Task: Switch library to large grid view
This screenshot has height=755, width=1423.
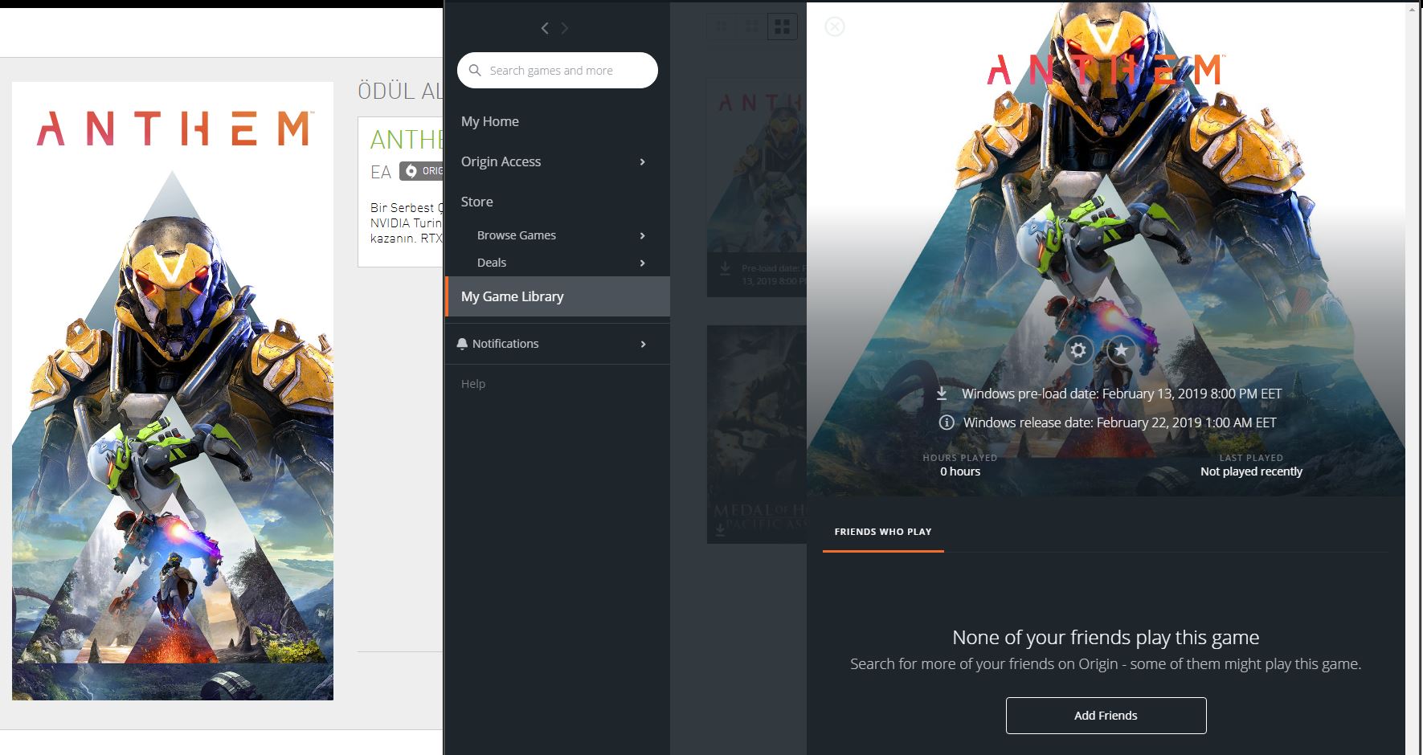Action: pyautogui.click(x=782, y=27)
